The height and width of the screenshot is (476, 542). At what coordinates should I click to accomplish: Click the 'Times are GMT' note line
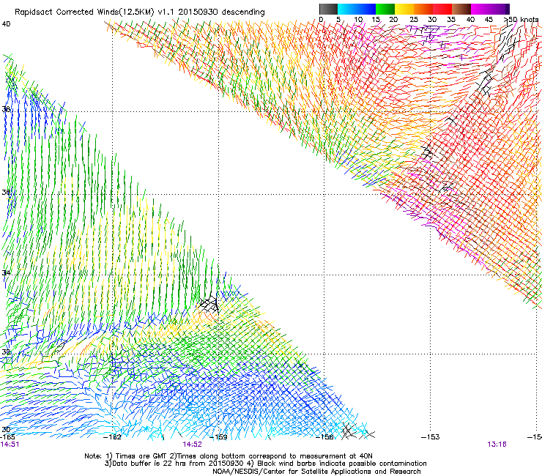(229, 456)
